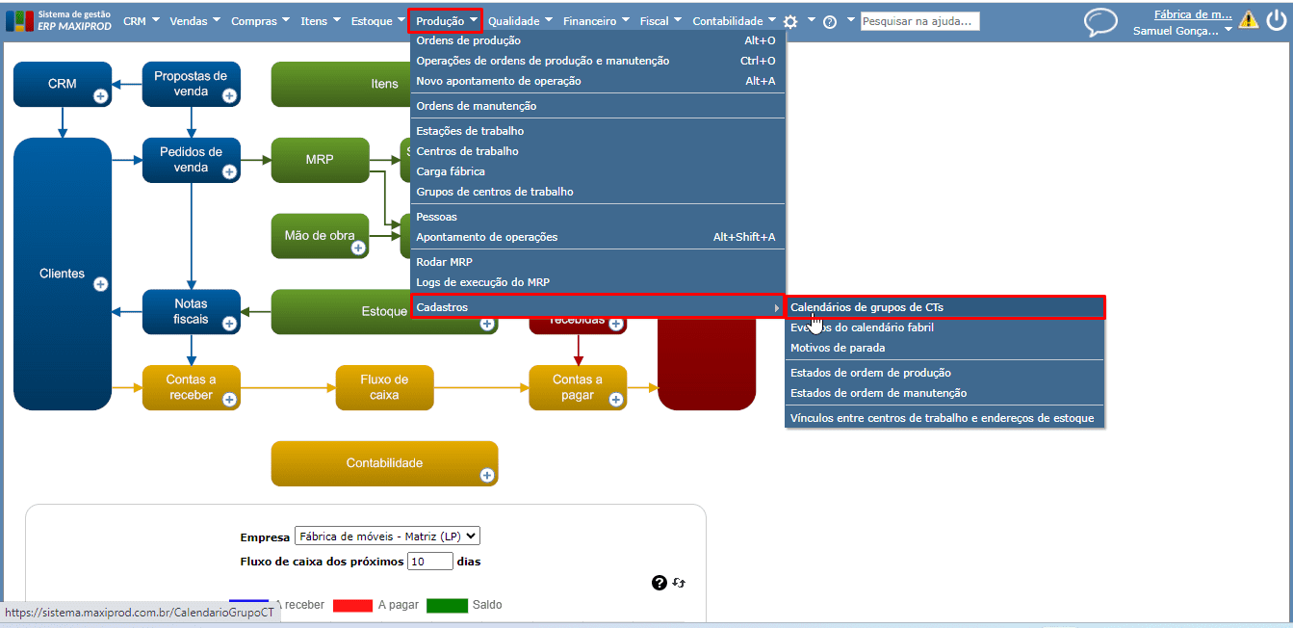Open the help question mark menu
This screenshot has width=1293, height=628.
(829, 21)
